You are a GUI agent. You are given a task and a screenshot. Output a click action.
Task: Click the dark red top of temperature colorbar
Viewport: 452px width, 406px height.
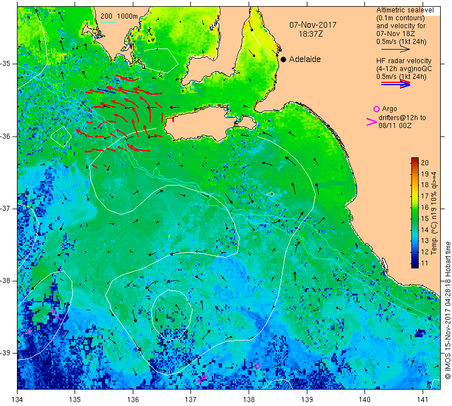pos(415,160)
